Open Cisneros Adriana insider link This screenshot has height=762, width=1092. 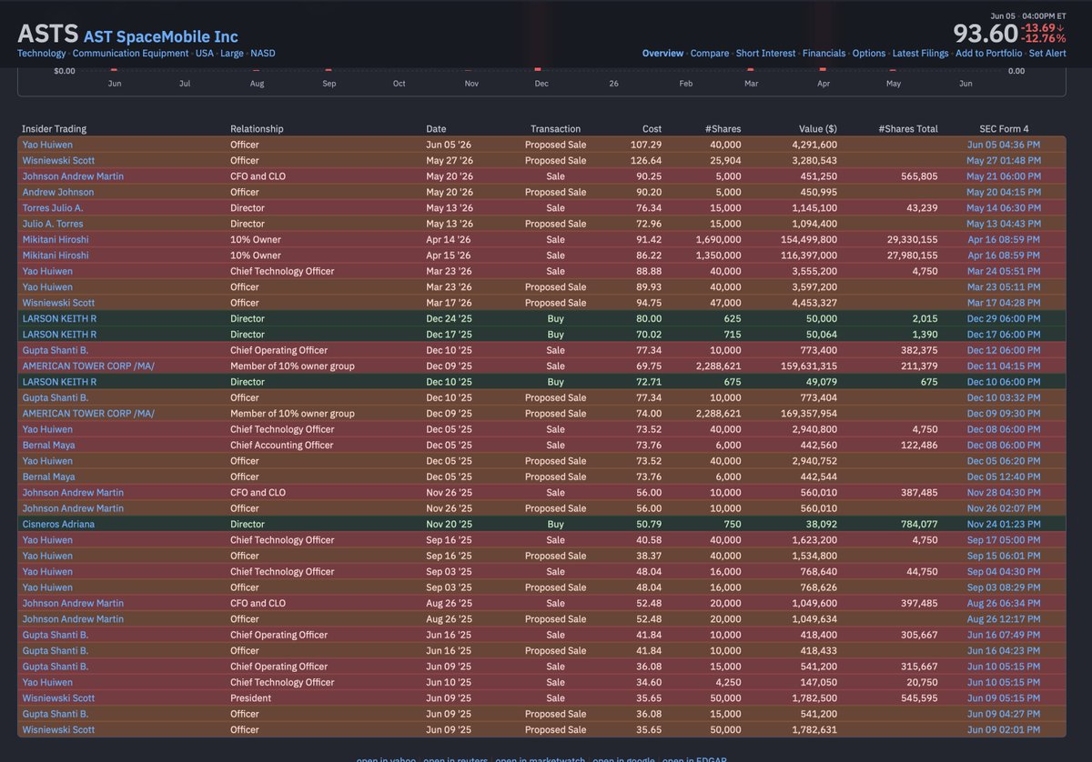coord(58,525)
